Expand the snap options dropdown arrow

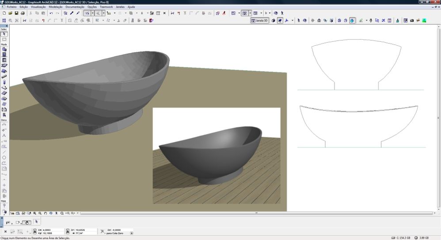point(103,13)
